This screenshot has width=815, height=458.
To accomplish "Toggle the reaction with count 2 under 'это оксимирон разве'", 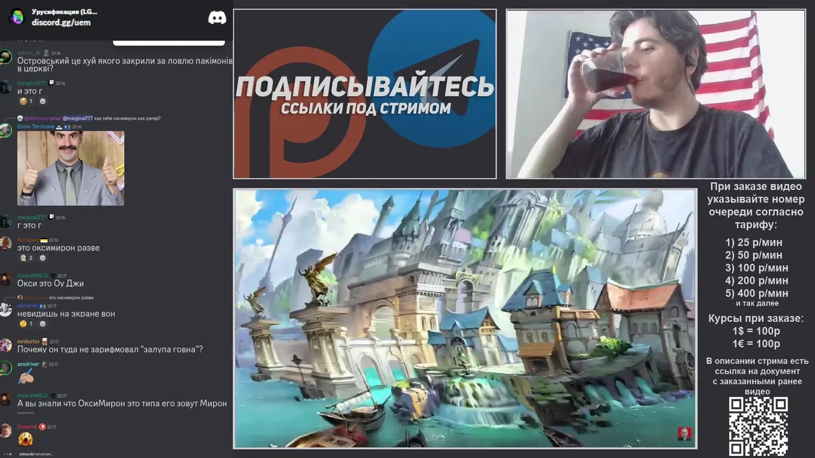I will [26, 258].
